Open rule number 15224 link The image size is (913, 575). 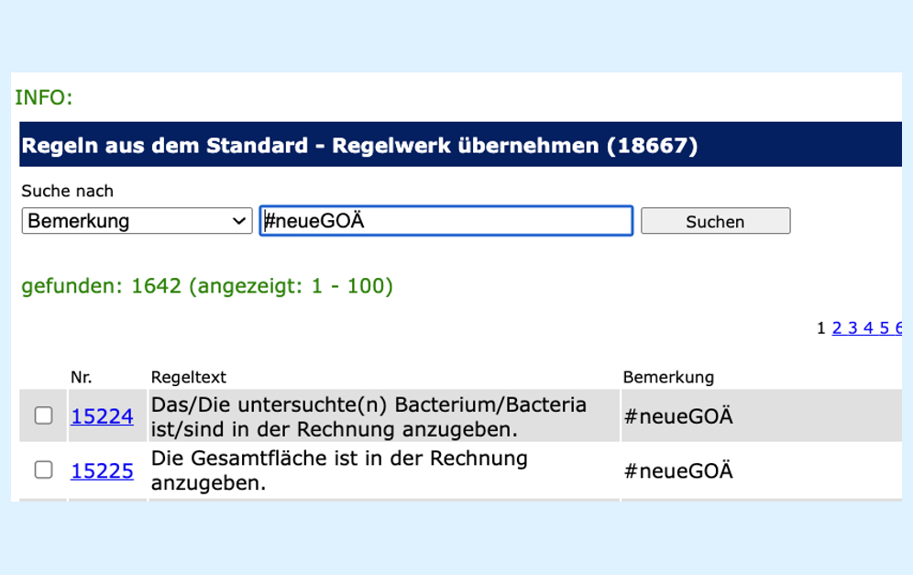pyautogui.click(x=102, y=416)
